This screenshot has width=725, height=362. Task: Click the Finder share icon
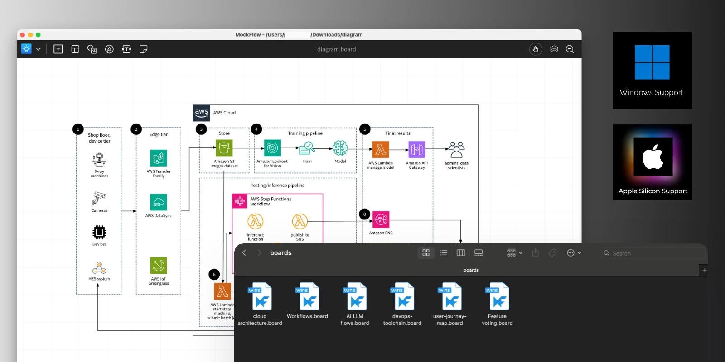pyautogui.click(x=536, y=252)
